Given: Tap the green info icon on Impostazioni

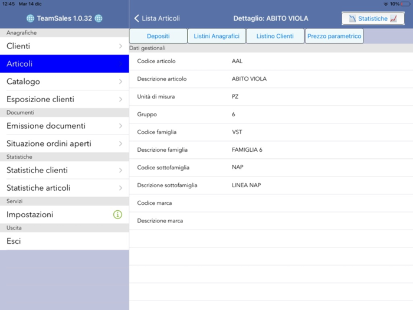Looking at the screenshot, I should point(117,214).
